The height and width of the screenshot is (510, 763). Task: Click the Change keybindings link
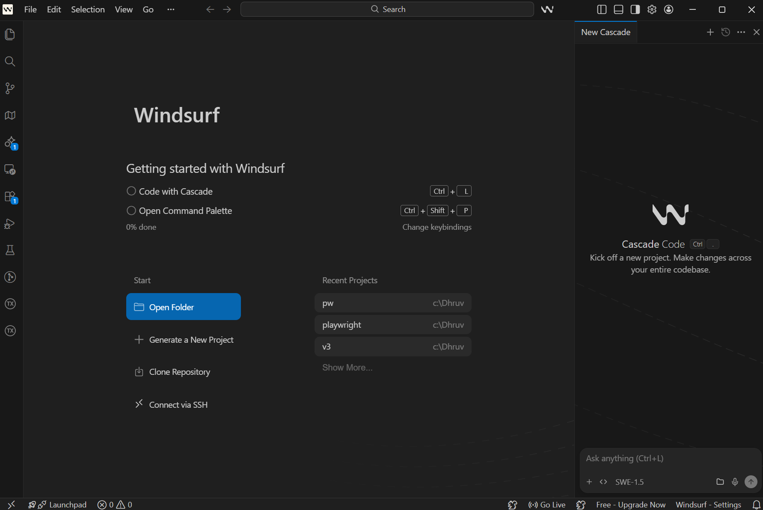coord(436,227)
